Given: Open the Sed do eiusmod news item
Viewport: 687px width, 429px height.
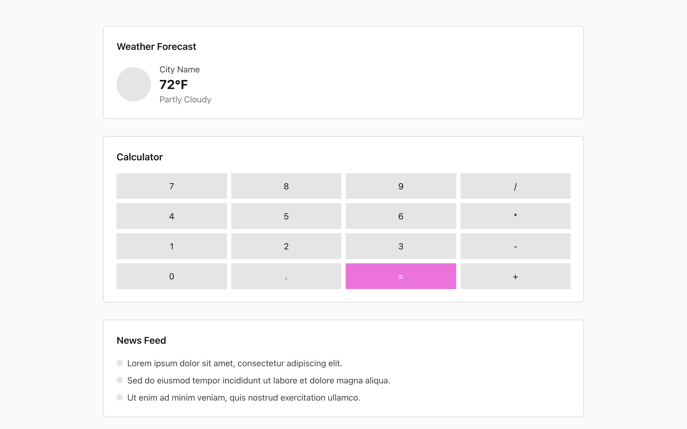Looking at the screenshot, I should pyautogui.click(x=259, y=380).
